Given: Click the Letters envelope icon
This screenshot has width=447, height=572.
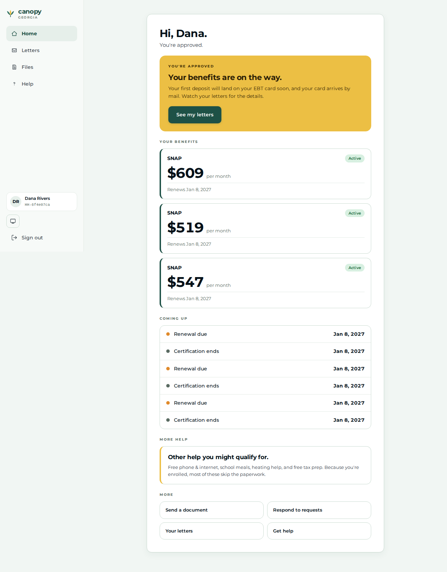Looking at the screenshot, I should [x=14, y=50].
